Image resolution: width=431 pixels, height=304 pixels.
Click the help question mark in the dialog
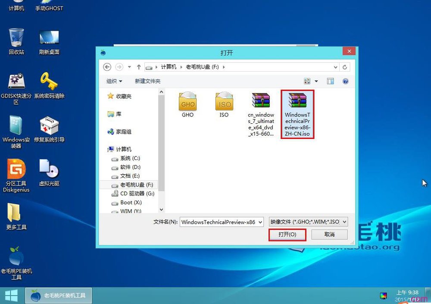point(345,81)
